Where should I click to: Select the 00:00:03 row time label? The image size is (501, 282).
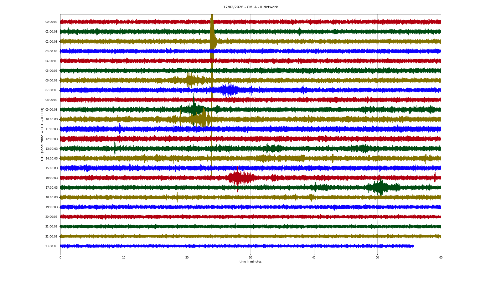coord(51,22)
